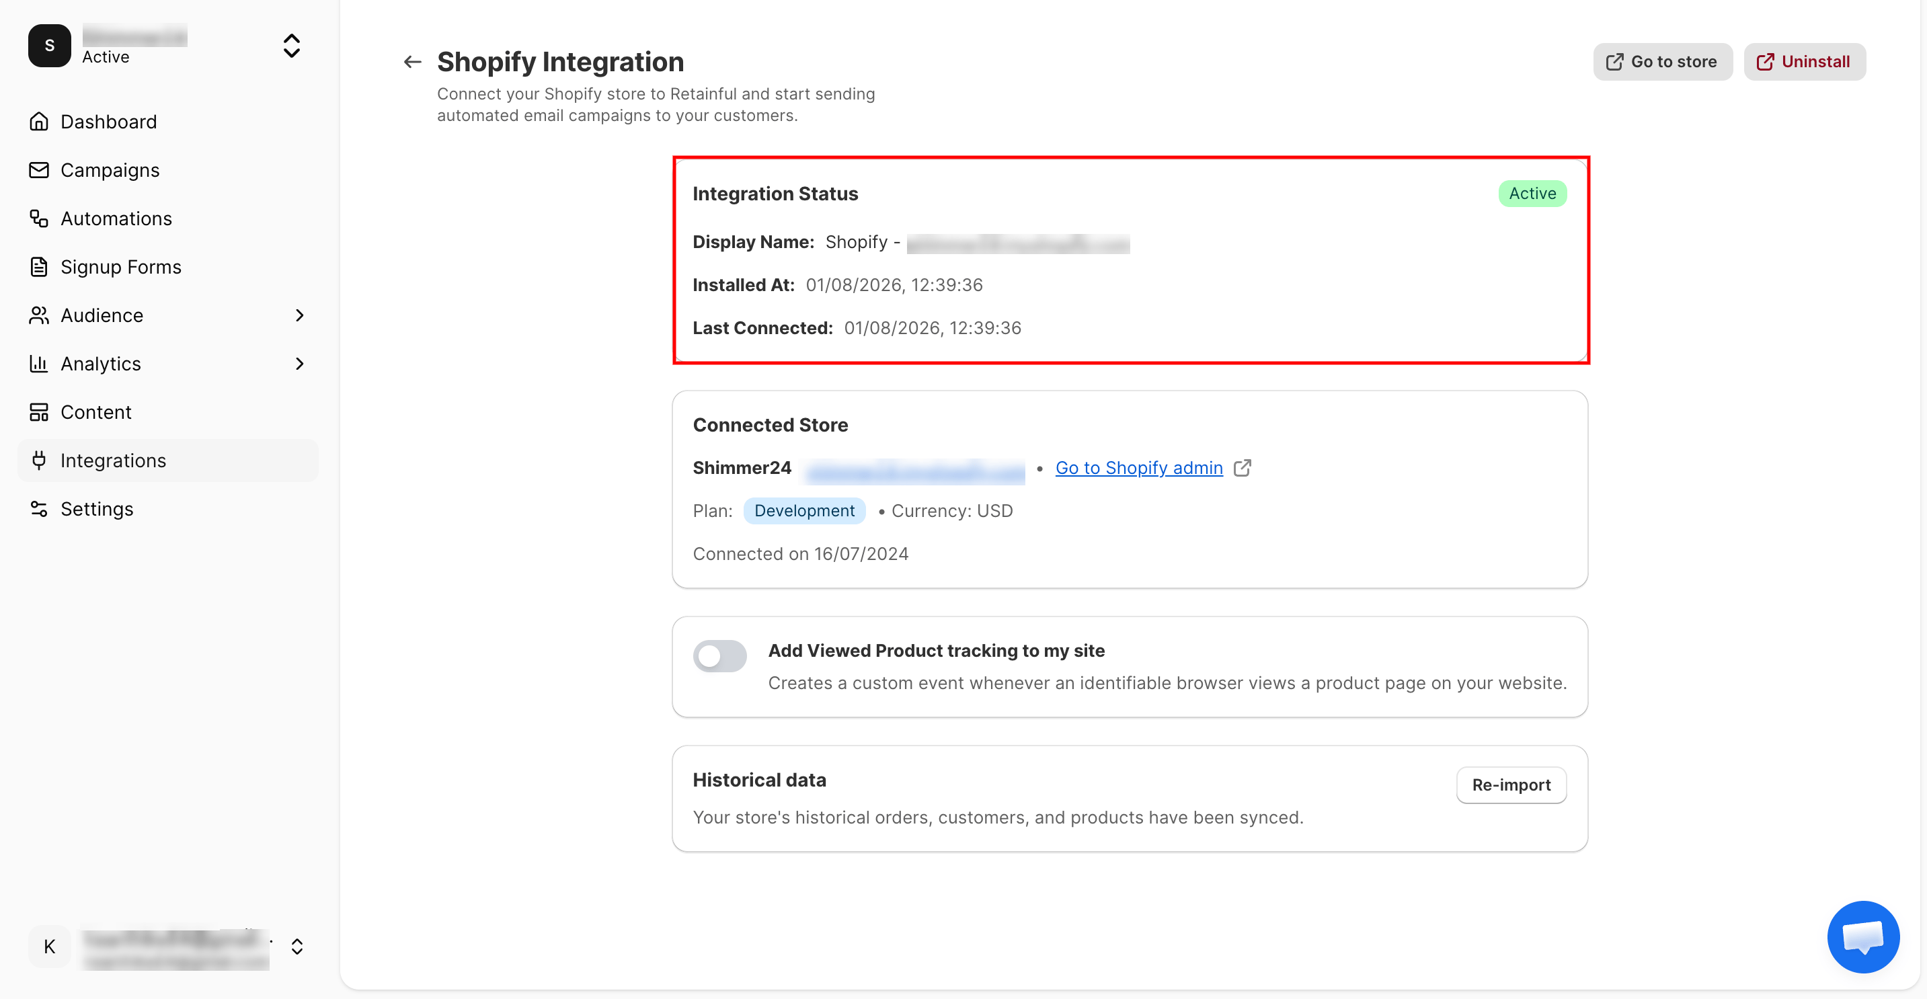Select Automations in the sidebar
This screenshot has width=1927, height=999.
(x=167, y=218)
